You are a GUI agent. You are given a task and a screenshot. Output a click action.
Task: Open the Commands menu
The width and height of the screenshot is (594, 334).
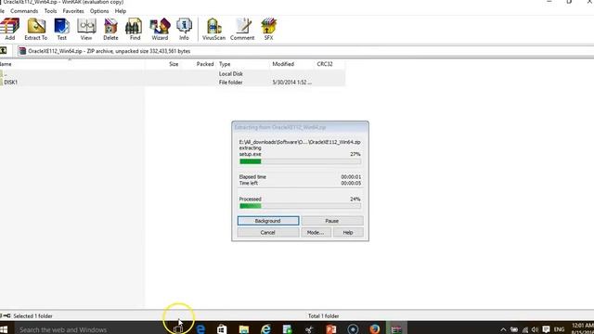point(24,11)
